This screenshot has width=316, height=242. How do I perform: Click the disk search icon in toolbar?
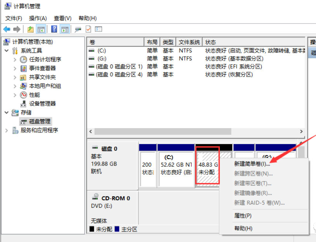[78, 29]
